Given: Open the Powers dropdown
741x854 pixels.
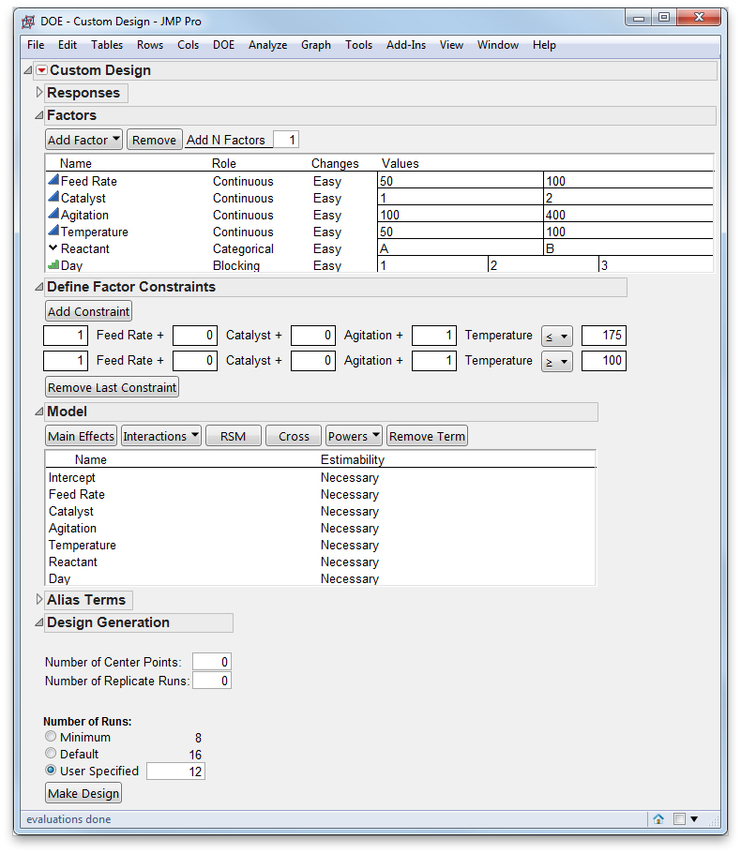Looking at the screenshot, I should 355,436.
